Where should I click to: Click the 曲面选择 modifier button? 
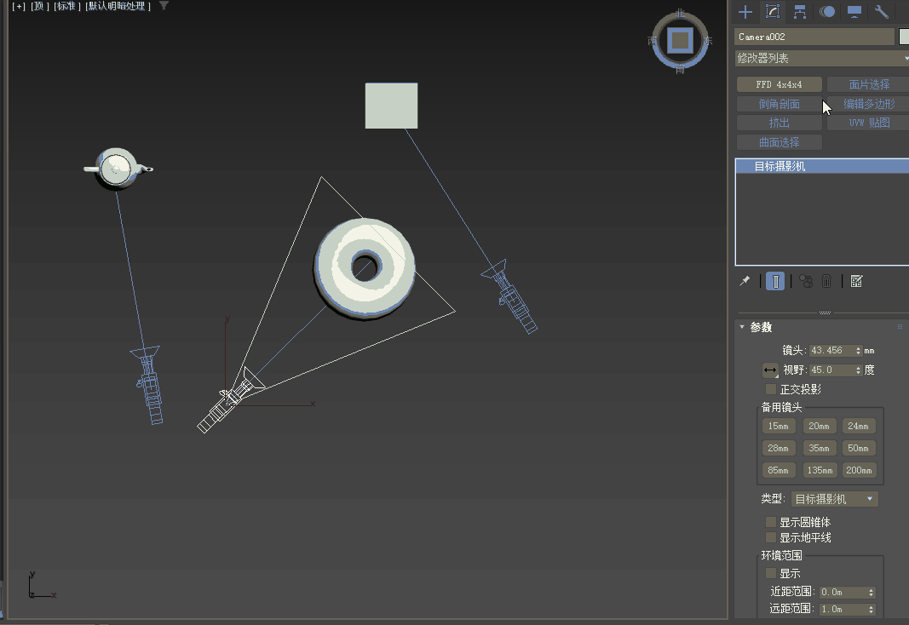(x=780, y=142)
